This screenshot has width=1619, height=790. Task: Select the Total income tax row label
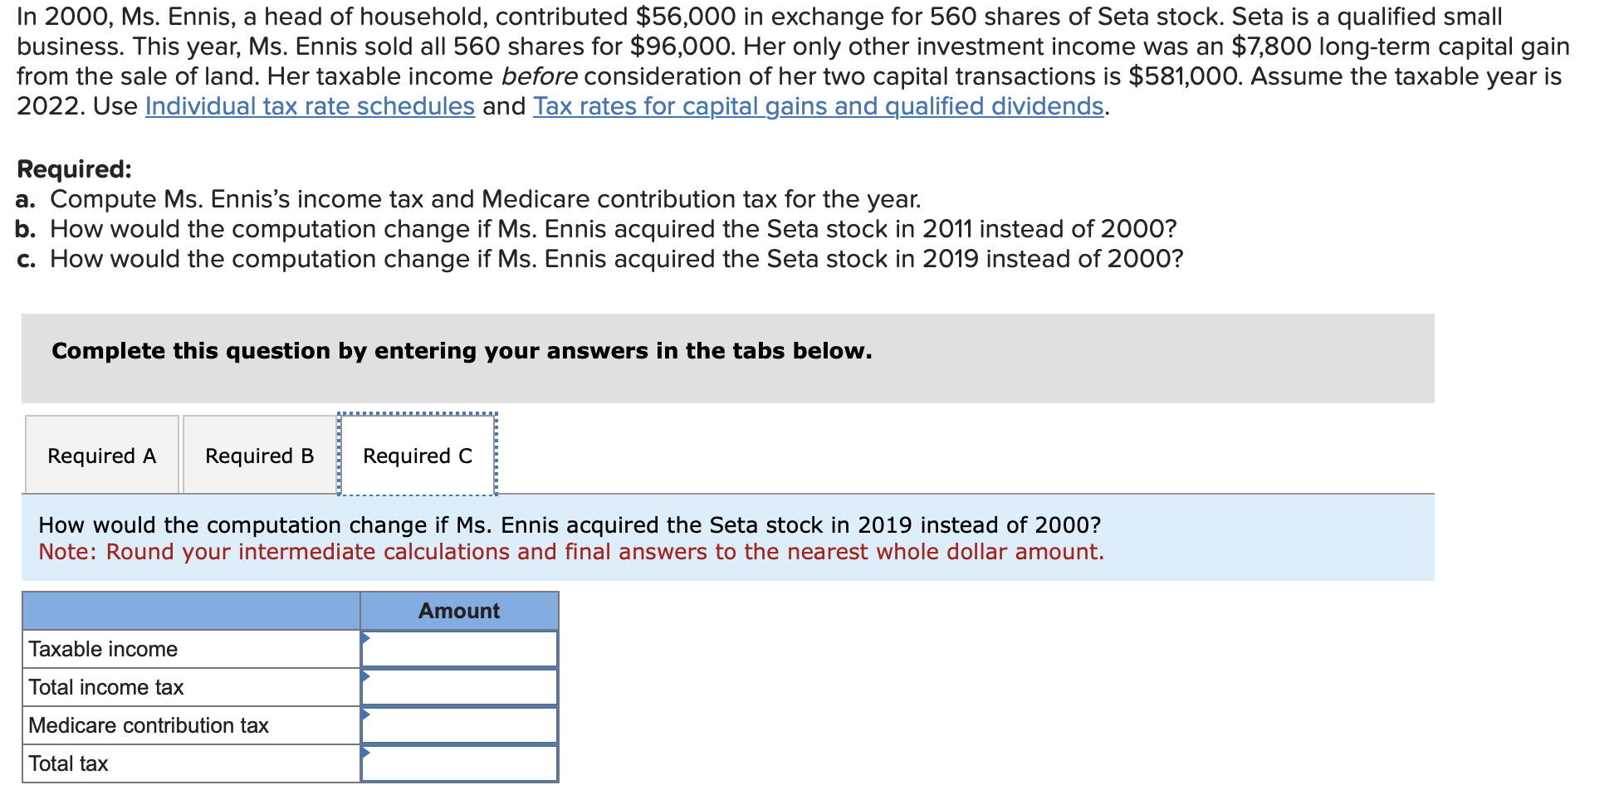(x=106, y=687)
